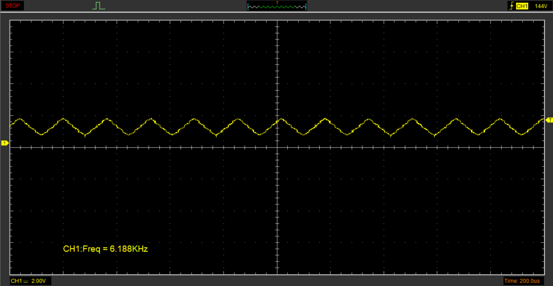
Task: Click the 144V trigger level readout
Action: pos(540,6)
